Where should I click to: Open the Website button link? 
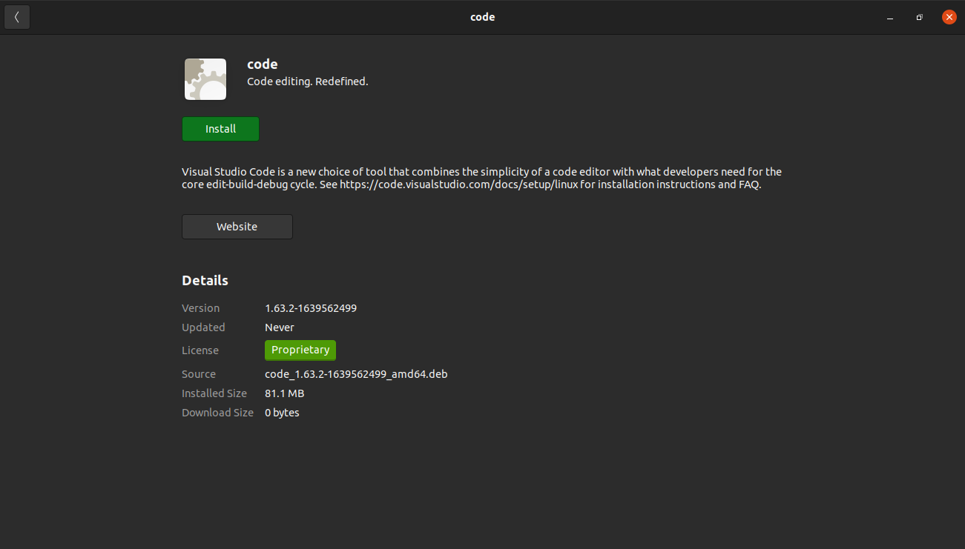click(237, 227)
